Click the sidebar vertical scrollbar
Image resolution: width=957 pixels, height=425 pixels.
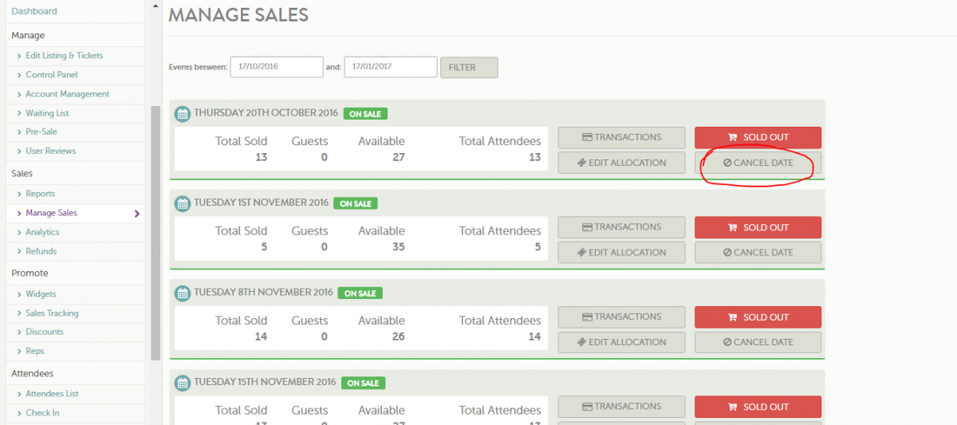156,231
